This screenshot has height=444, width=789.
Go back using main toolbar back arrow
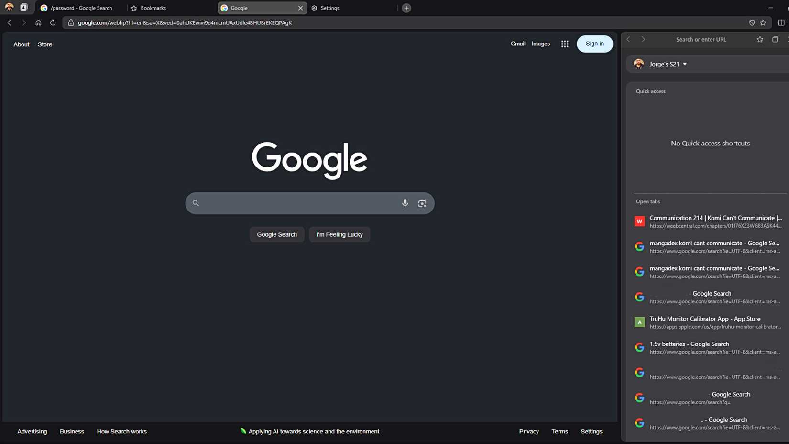tap(9, 22)
